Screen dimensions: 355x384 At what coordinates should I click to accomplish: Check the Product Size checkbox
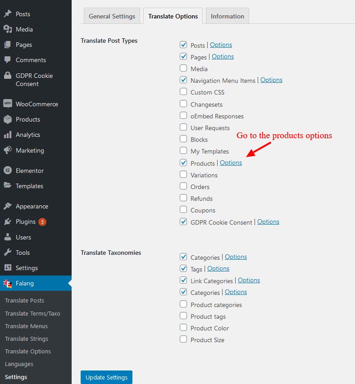click(183, 339)
